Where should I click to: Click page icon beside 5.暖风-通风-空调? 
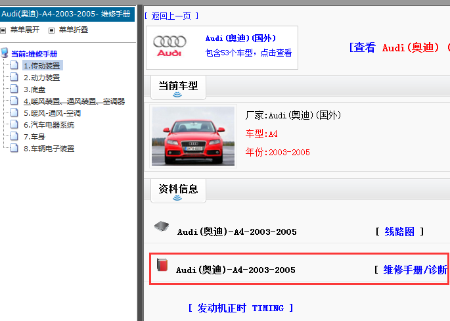14,112
